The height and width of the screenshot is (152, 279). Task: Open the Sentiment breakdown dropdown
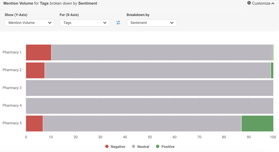(152, 23)
